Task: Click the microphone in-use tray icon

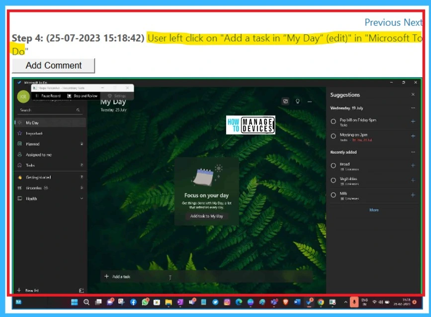Action: tap(354, 302)
